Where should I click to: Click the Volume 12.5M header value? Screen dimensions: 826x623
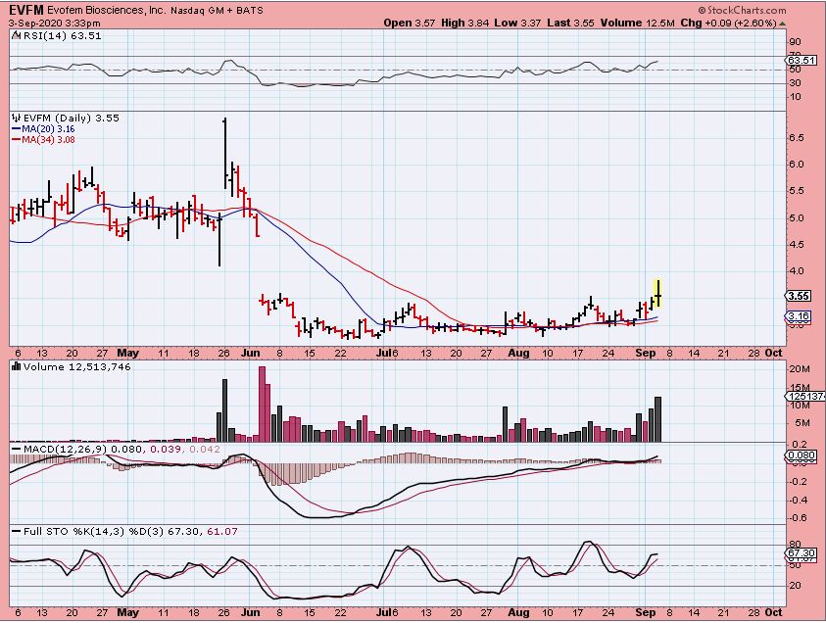click(638, 23)
